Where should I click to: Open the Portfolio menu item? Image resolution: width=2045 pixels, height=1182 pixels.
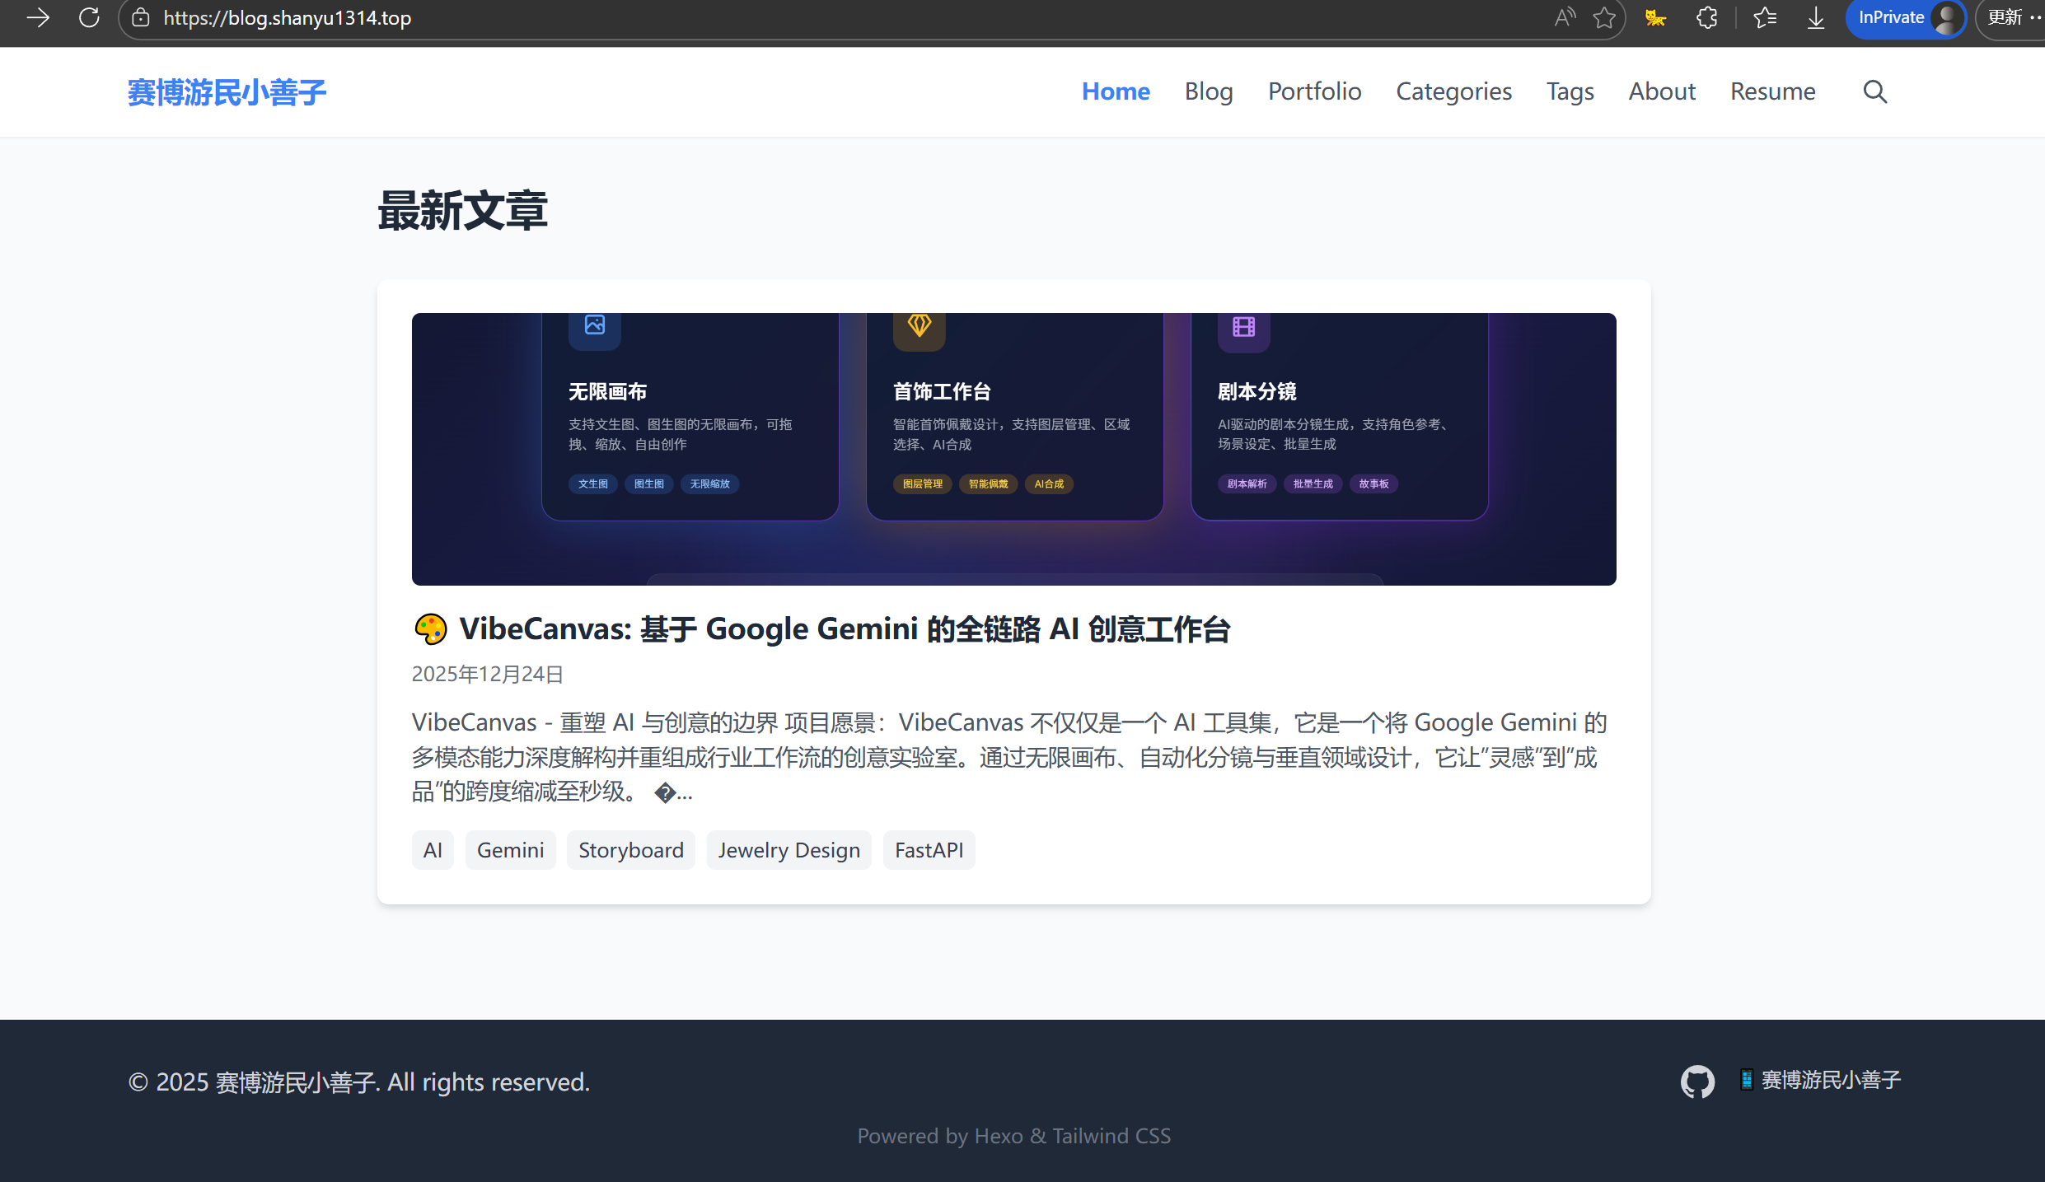pos(1314,91)
